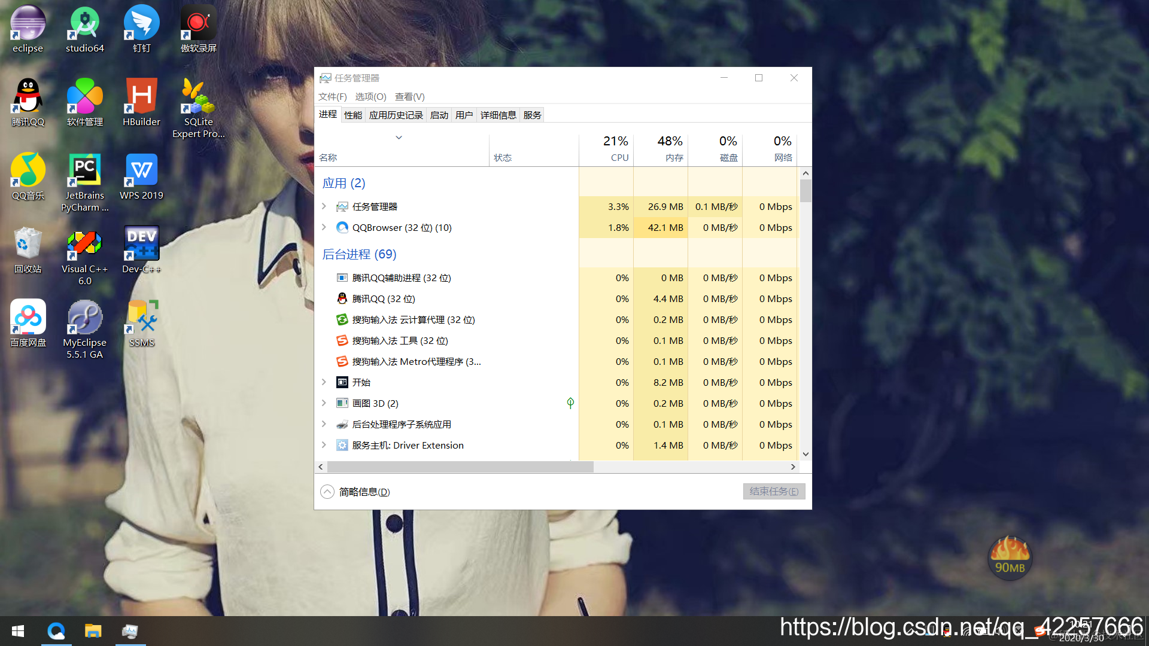Click the Windows Start button

[x=18, y=631]
